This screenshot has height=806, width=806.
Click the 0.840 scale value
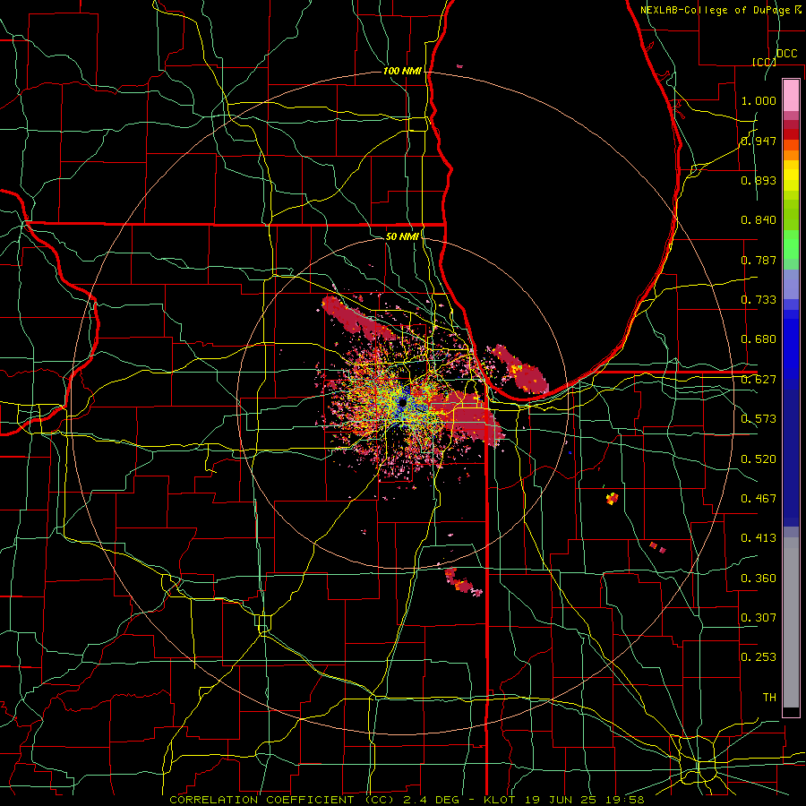759,220
